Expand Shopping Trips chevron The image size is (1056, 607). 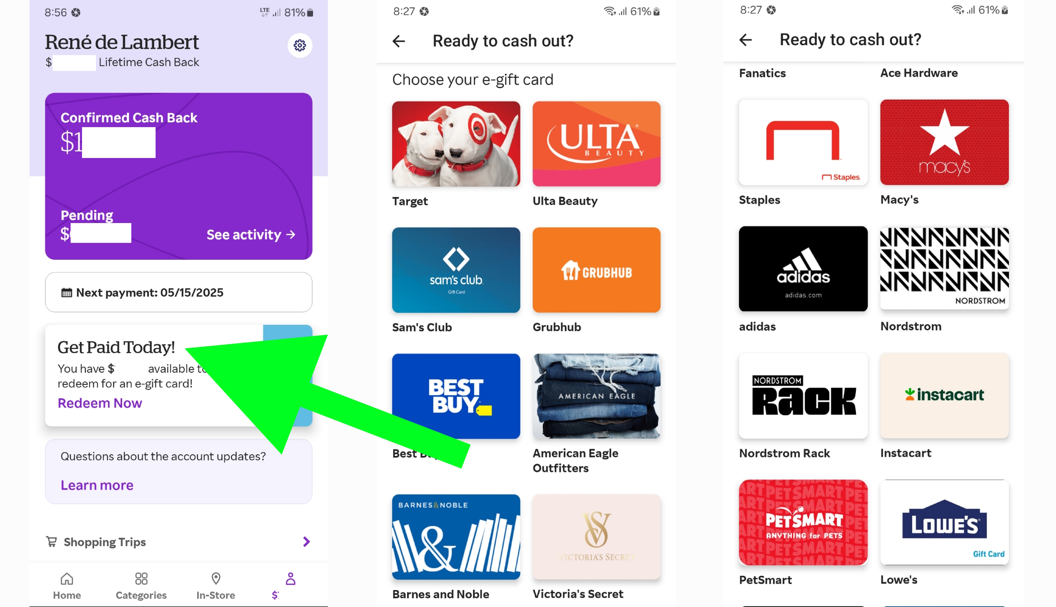(306, 542)
